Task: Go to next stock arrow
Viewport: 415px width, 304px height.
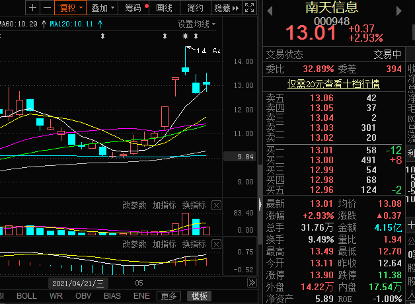Action: point(399,11)
